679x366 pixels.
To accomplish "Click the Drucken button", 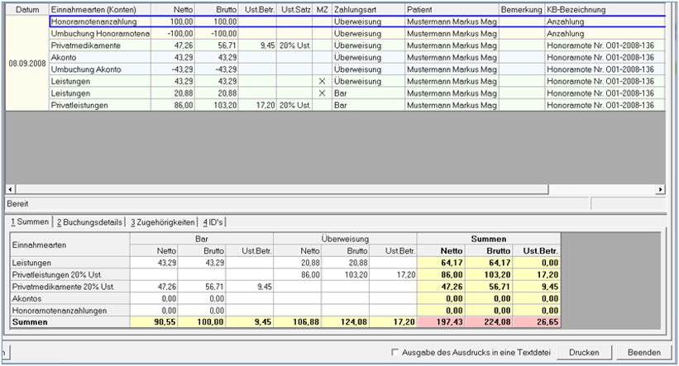I will 584,353.
